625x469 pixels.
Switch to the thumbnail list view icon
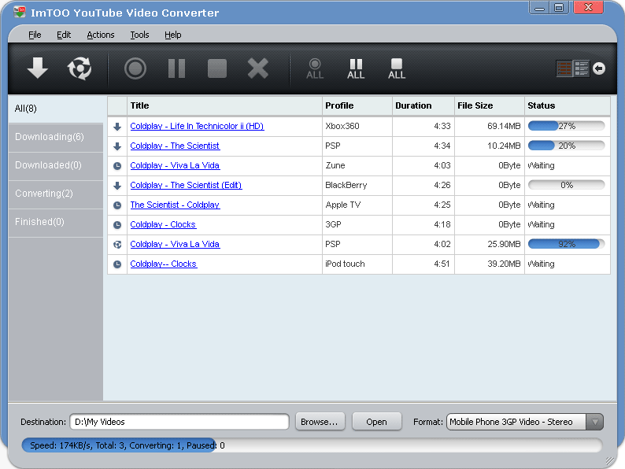tap(564, 68)
